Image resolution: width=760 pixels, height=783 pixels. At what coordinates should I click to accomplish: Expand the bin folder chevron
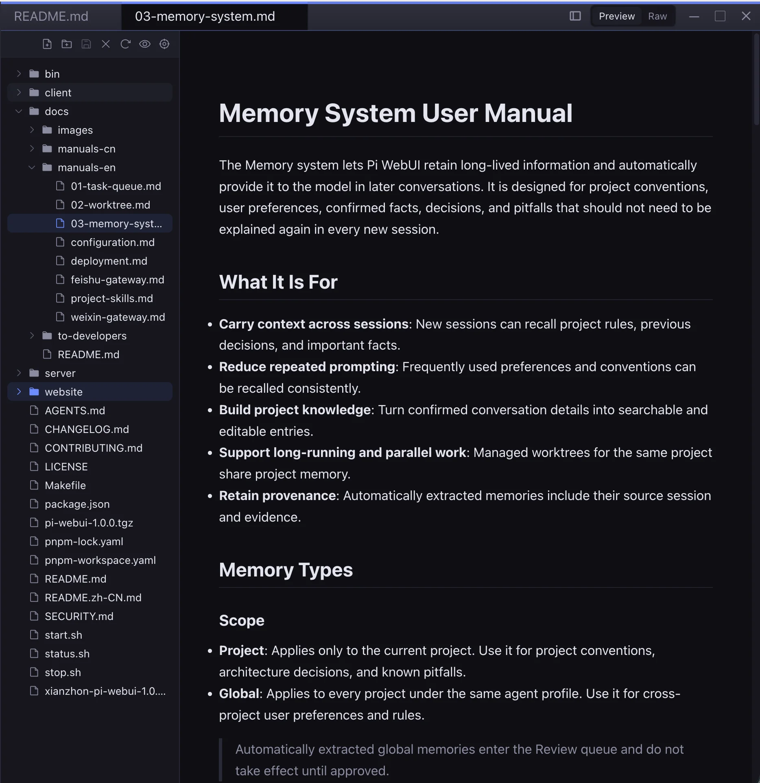point(19,74)
